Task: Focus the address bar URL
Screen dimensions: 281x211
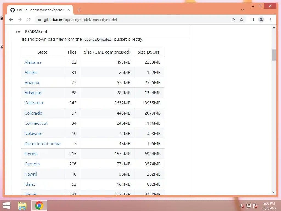Action: 80,20
